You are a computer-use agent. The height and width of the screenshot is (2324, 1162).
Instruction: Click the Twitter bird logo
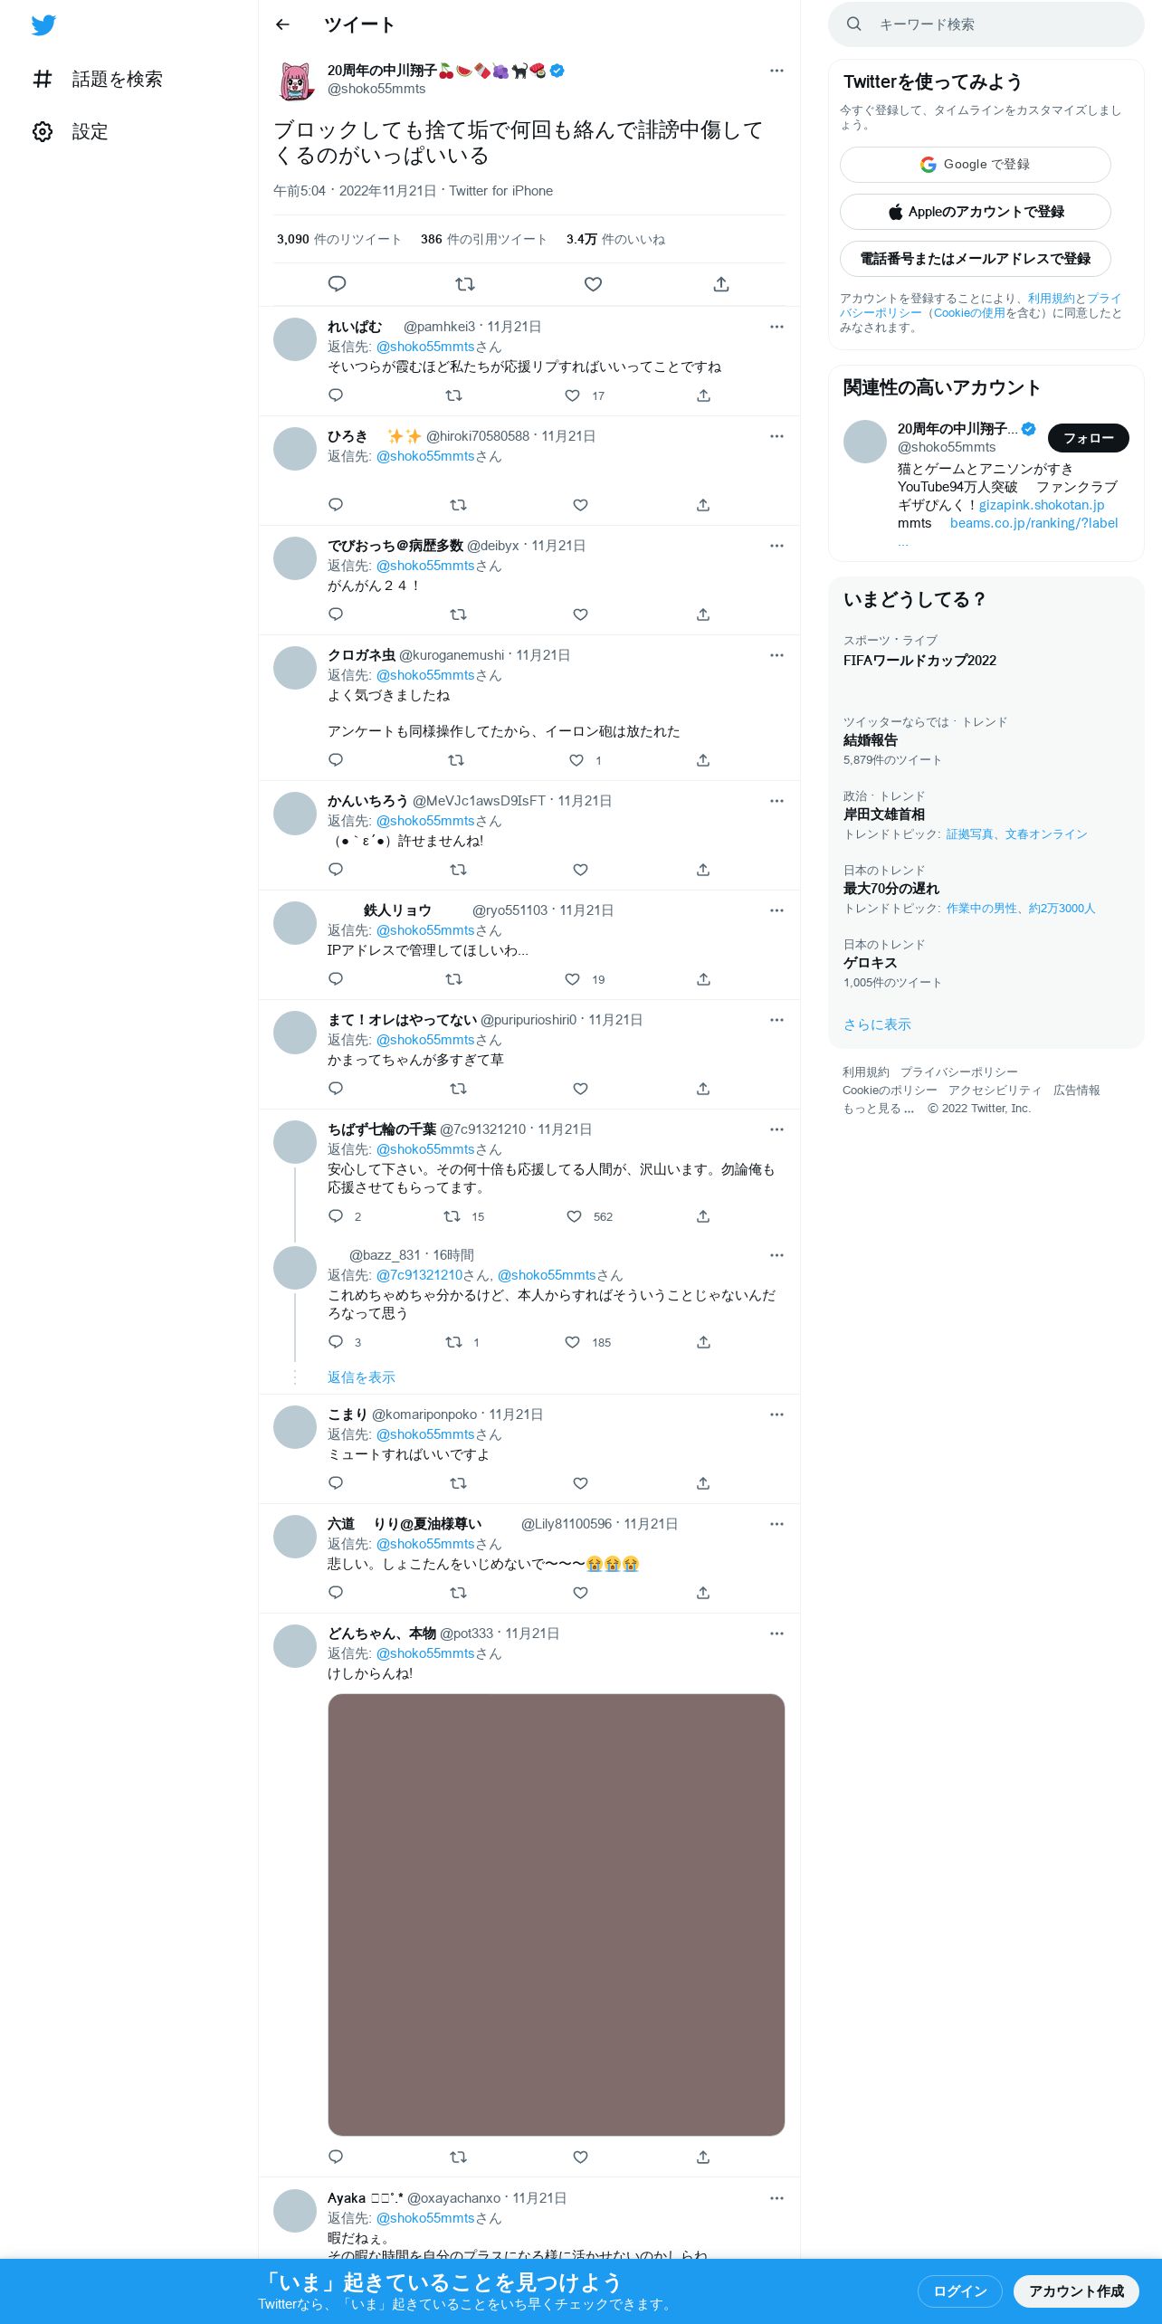(x=43, y=25)
